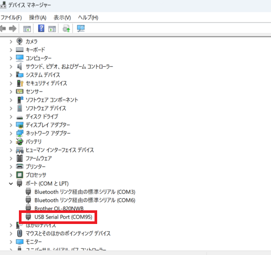Click the Update driver toolbar icon
The height and width of the screenshot is (255, 271).
click(66, 28)
